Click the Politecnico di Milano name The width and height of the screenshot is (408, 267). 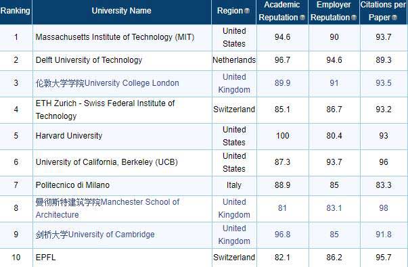coord(72,185)
